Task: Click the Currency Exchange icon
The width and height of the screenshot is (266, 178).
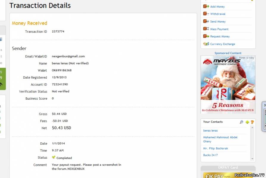Action: 206,44
